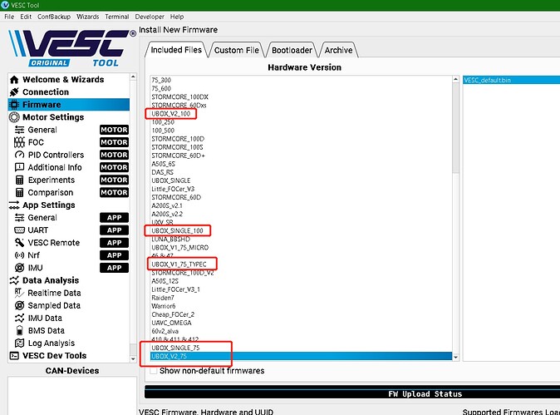
Task: Open Realtime Data RT icon
Action: [x=19, y=293]
